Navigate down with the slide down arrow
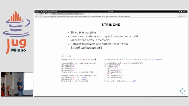This screenshot has height=106, width=189. [x=182, y=93]
